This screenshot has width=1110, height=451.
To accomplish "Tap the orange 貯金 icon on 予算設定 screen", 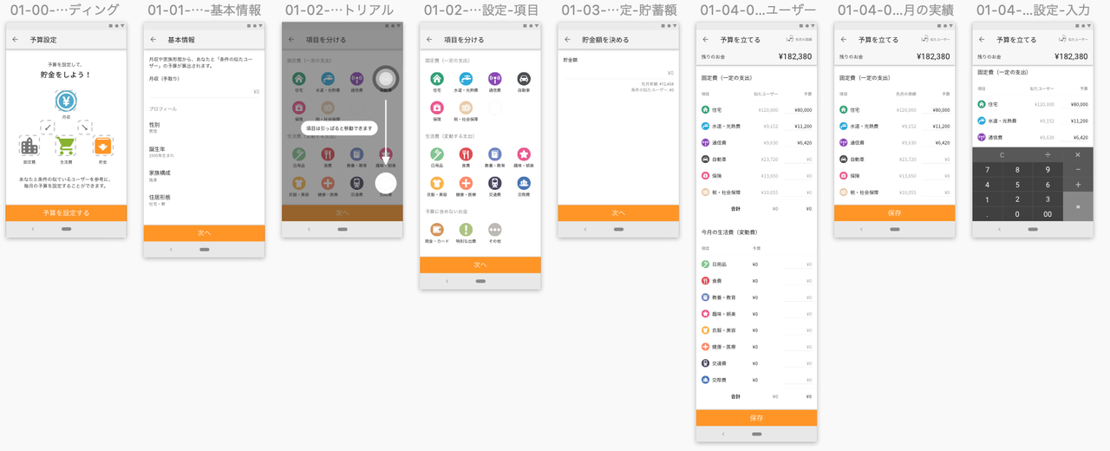I will coord(102,147).
